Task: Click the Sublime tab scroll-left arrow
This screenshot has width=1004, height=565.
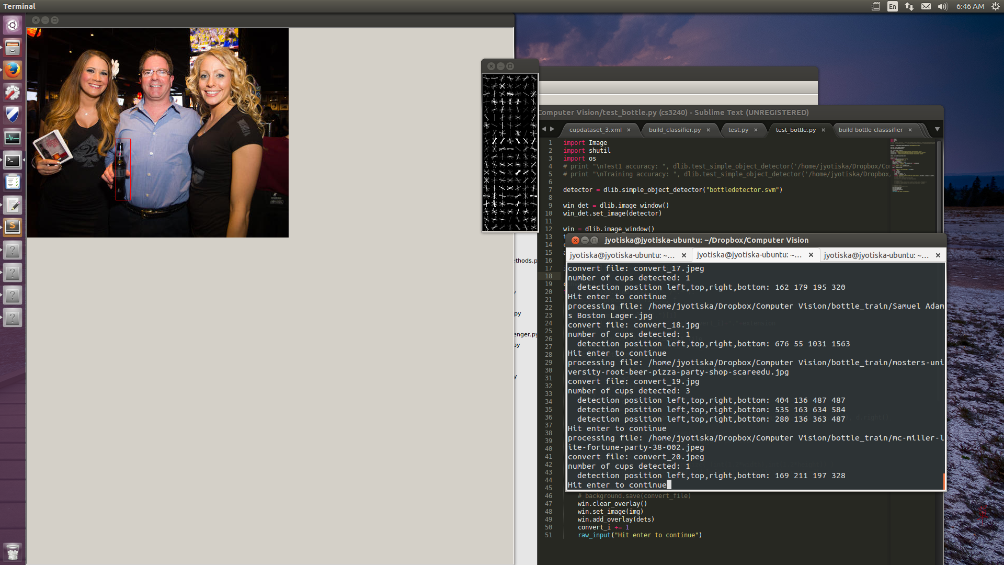Action: click(544, 129)
